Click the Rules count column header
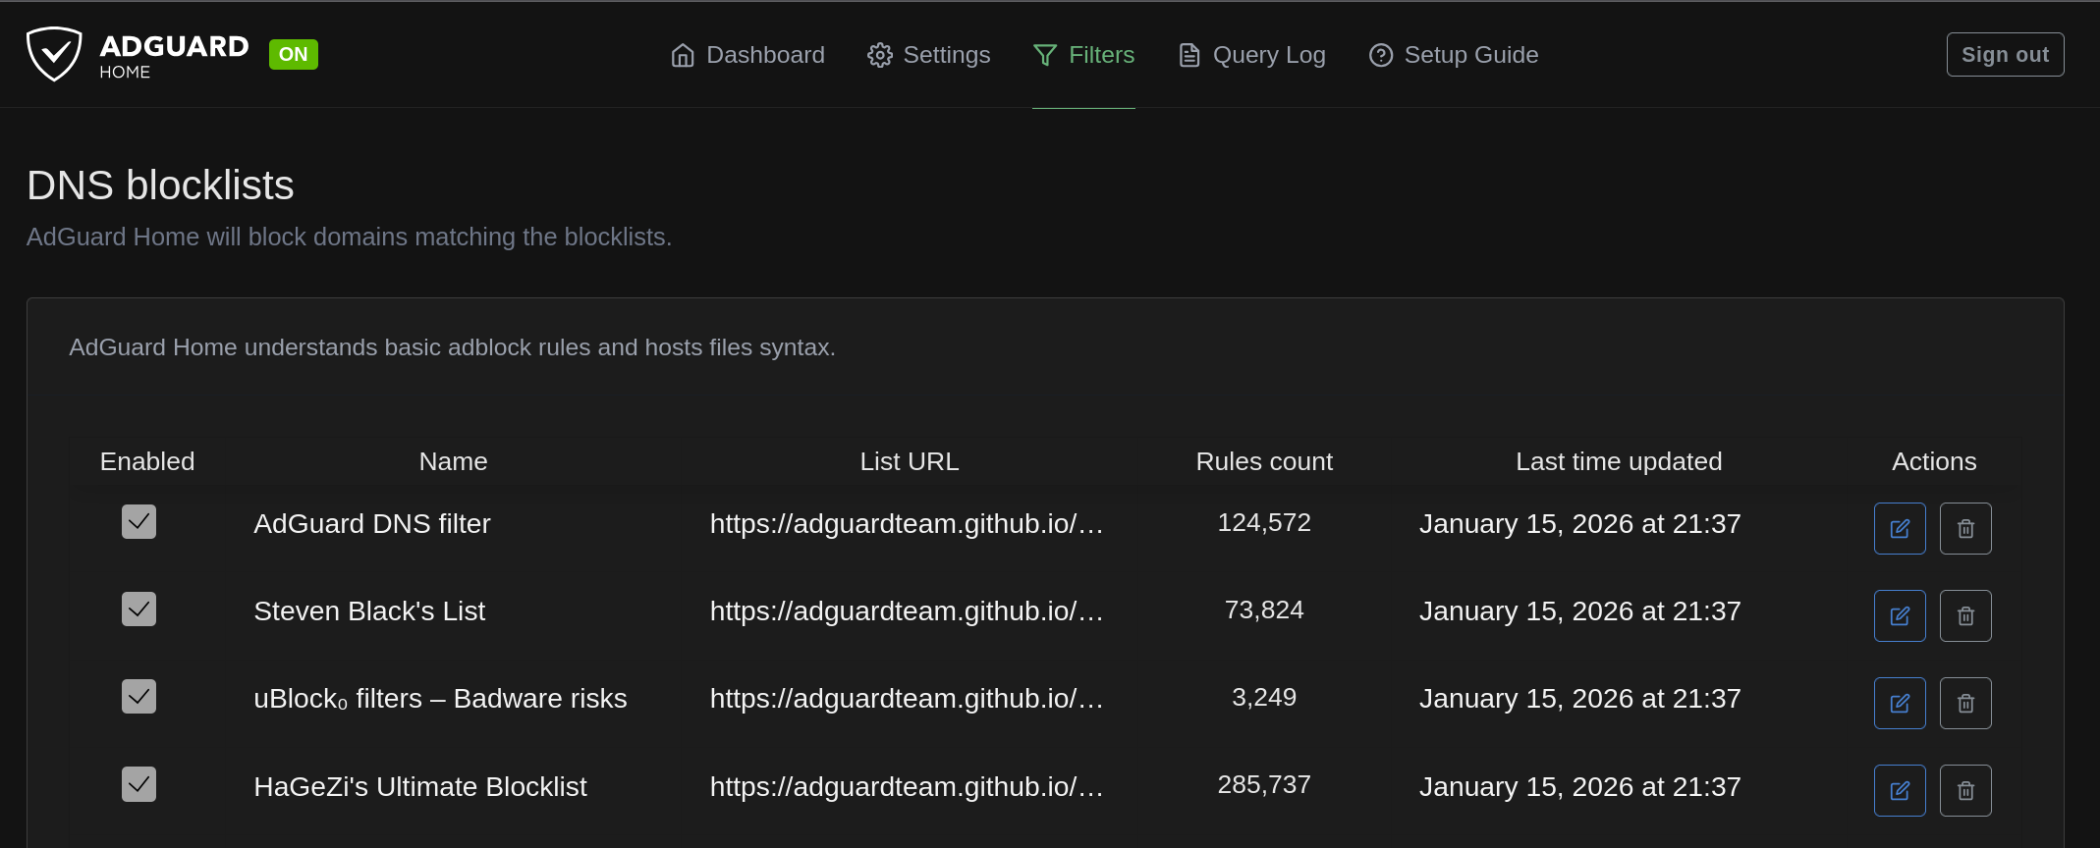This screenshot has height=848, width=2100. [x=1264, y=461]
